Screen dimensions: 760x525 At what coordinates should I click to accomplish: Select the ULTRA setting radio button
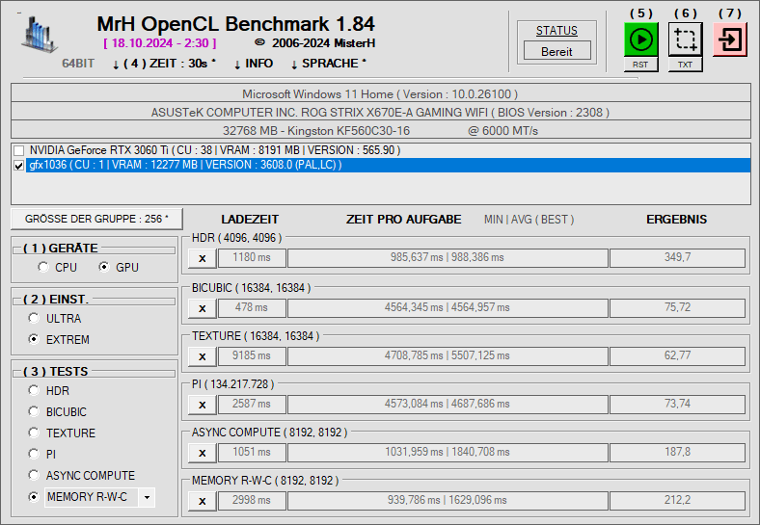click(34, 318)
